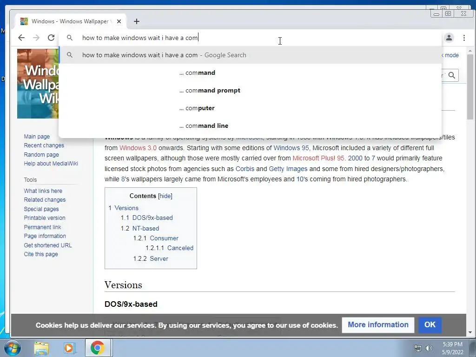Open the 2000 article link

(x=355, y=158)
